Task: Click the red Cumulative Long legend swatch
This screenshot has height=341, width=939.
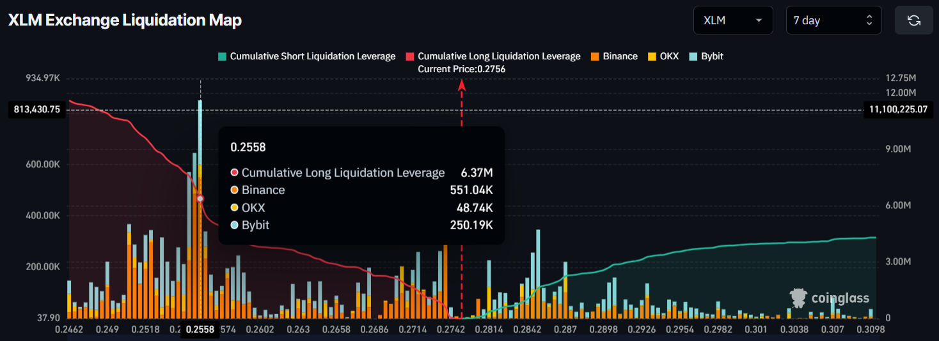Action: pyautogui.click(x=409, y=56)
